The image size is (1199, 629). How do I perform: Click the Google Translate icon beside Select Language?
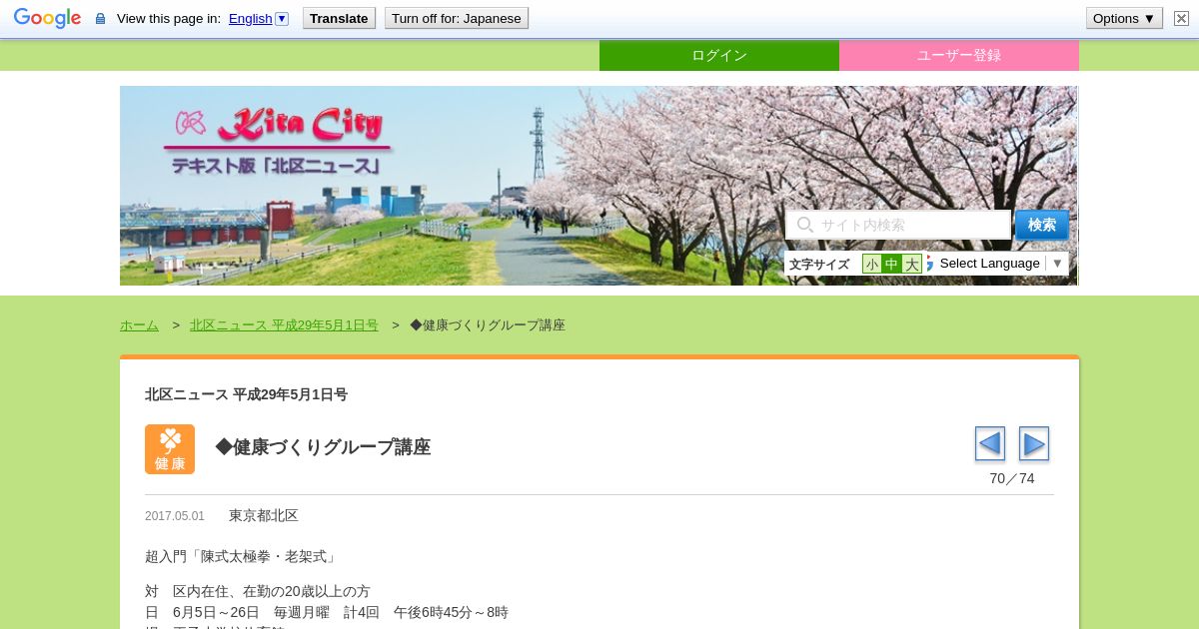(x=930, y=264)
